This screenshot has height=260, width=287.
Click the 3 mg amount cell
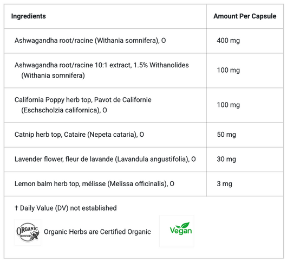[x=224, y=183]
